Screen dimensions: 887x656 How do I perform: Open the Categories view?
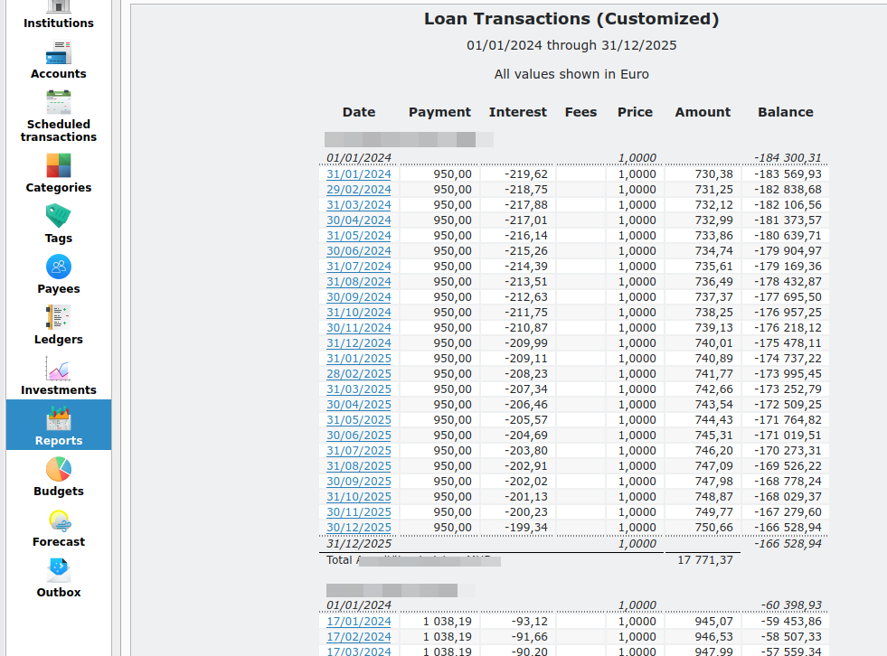click(59, 173)
